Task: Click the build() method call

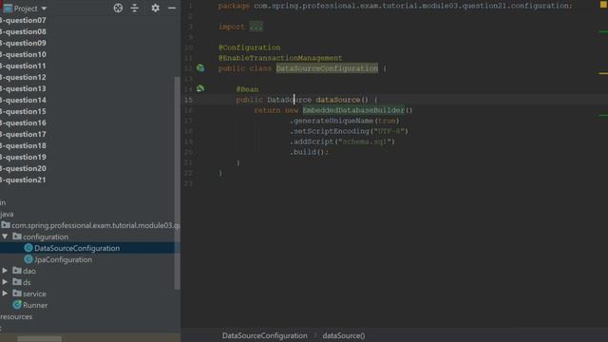Action: coord(309,152)
